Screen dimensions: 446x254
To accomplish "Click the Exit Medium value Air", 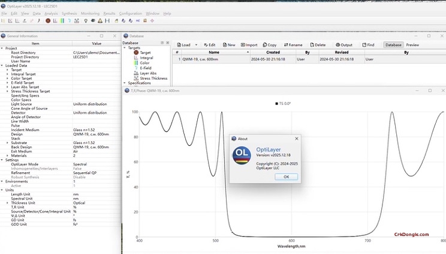I will point(76,151).
